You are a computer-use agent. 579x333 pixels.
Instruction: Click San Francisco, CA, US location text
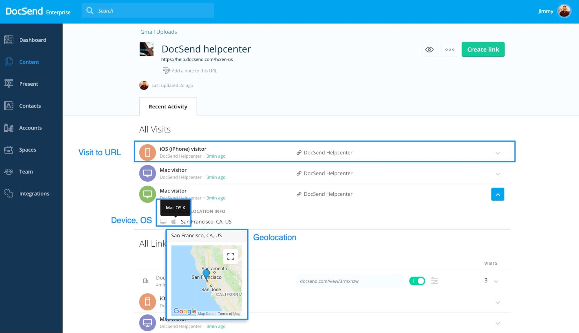206,222
